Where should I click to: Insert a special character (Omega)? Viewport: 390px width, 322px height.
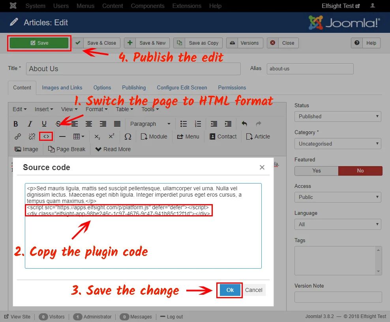(x=128, y=136)
